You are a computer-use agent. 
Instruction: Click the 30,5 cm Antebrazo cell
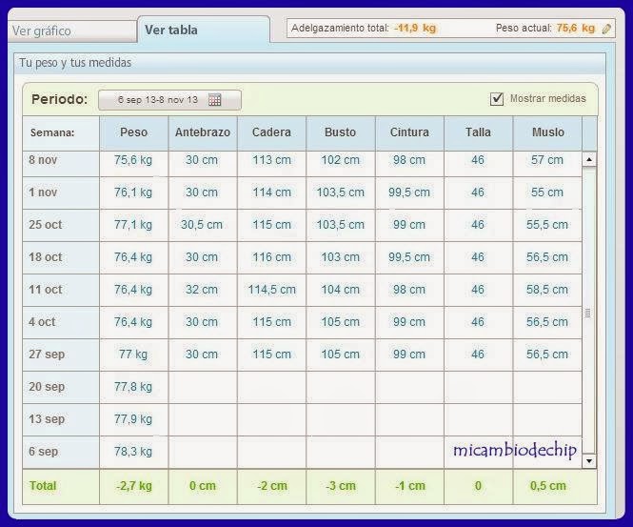point(202,225)
